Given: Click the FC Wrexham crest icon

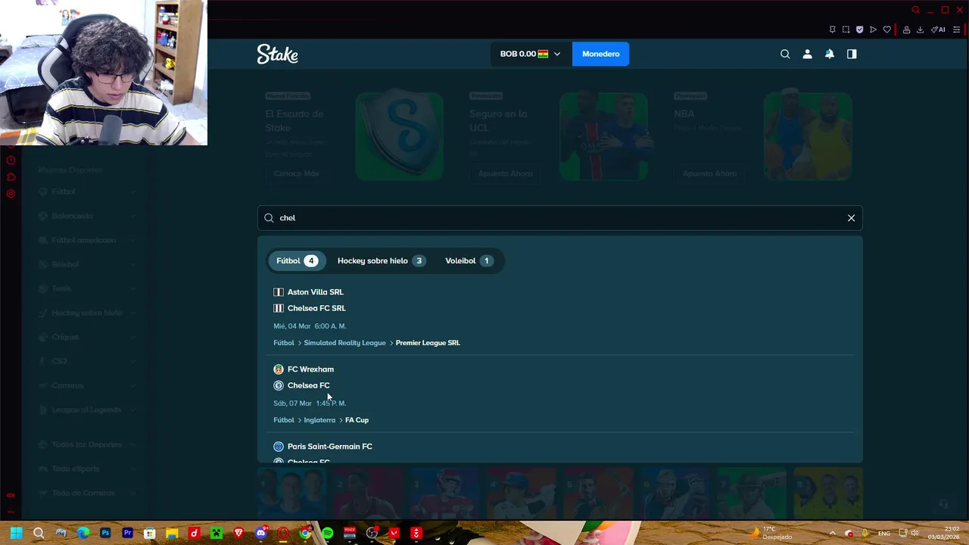Looking at the screenshot, I should 279,369.
